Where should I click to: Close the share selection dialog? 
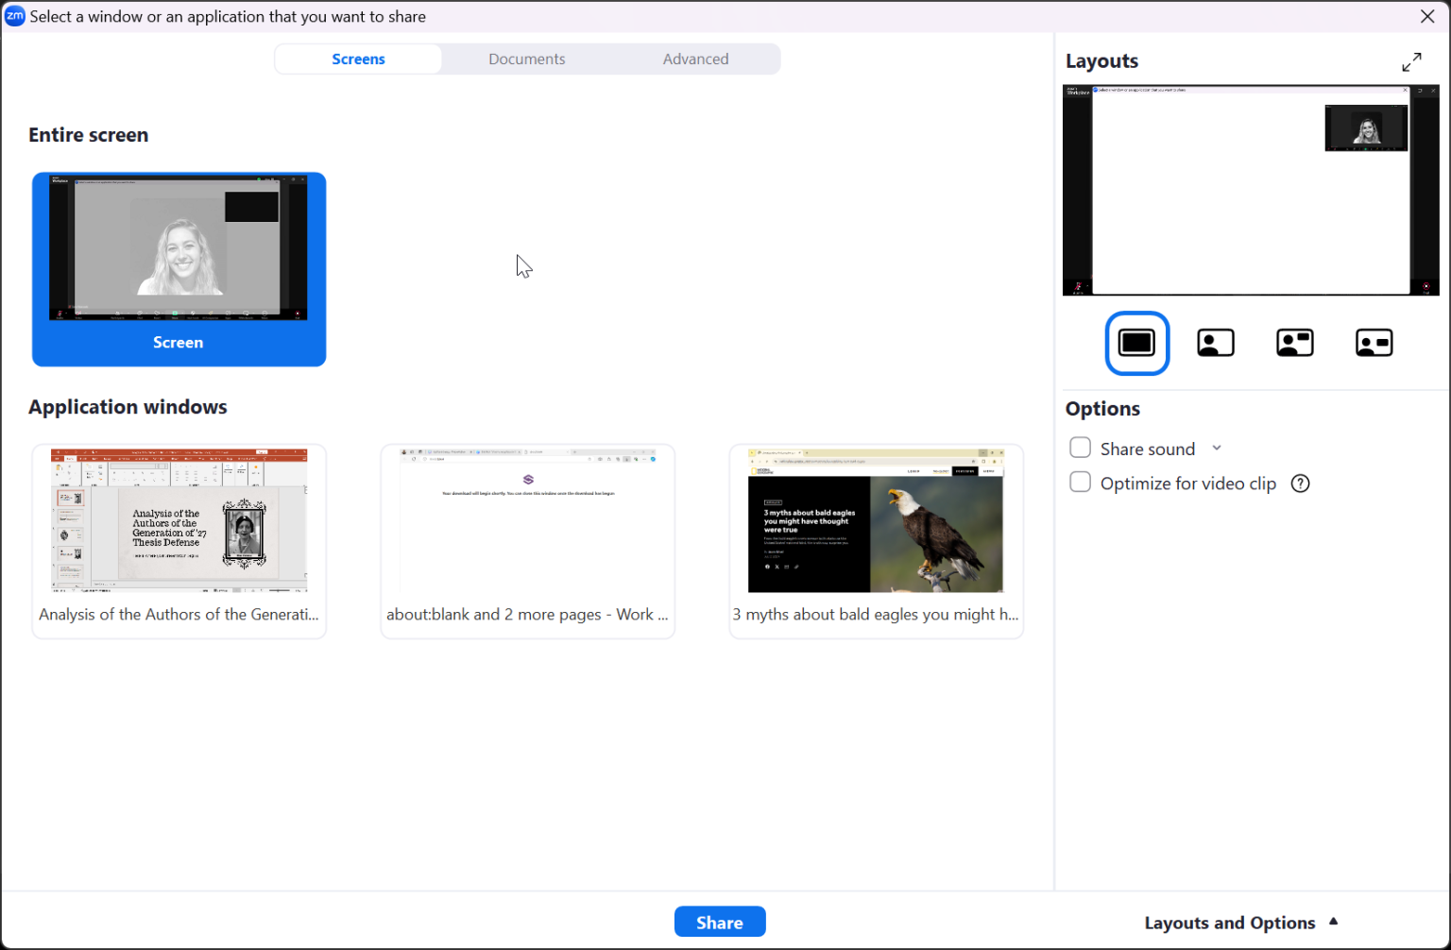point(1428,16)
